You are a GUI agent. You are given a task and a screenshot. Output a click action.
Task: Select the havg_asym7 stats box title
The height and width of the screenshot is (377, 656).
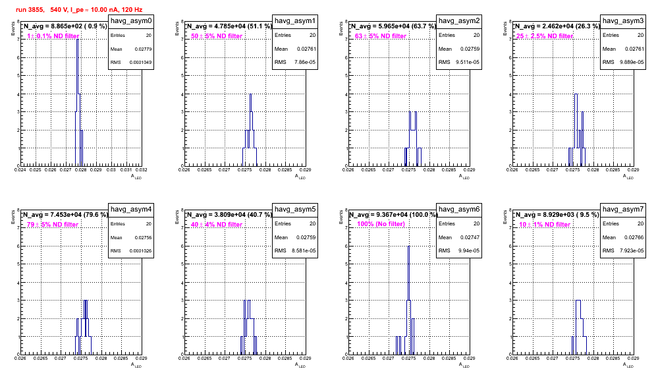(x=623, y=210)
